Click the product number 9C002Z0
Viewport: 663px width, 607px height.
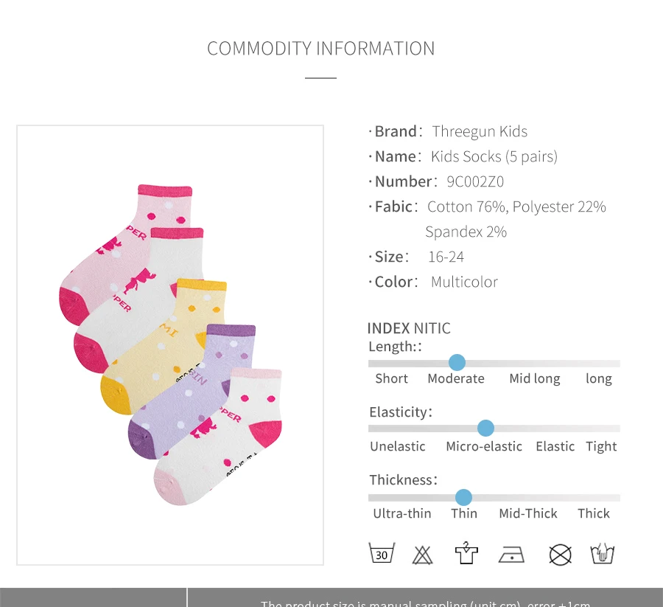click(475, 181)
